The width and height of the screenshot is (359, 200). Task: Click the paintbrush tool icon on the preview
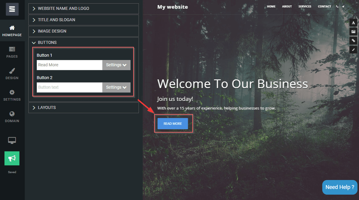pyautogui.click(x=353, y=49)
